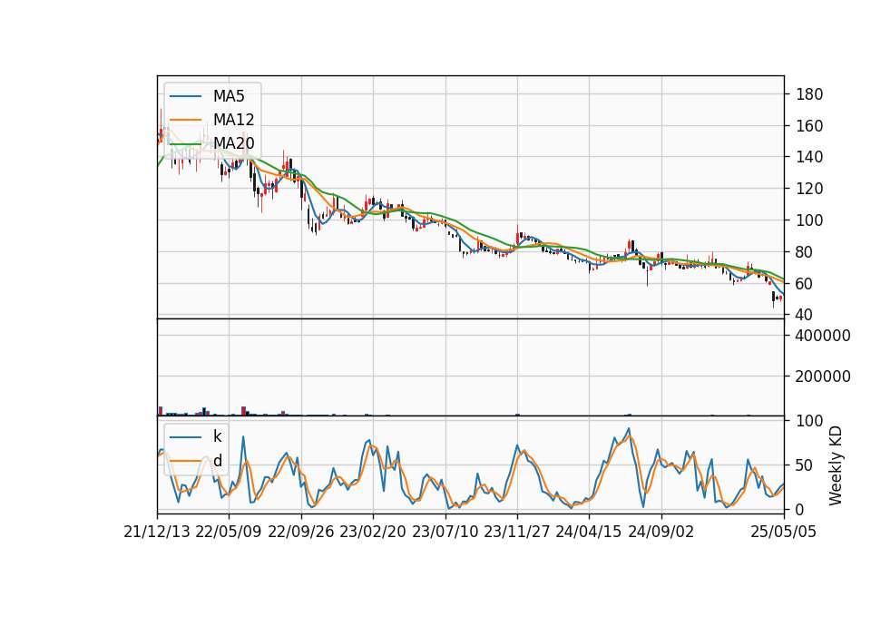
Task: Click the d legend label
Action: click(217, 461)
